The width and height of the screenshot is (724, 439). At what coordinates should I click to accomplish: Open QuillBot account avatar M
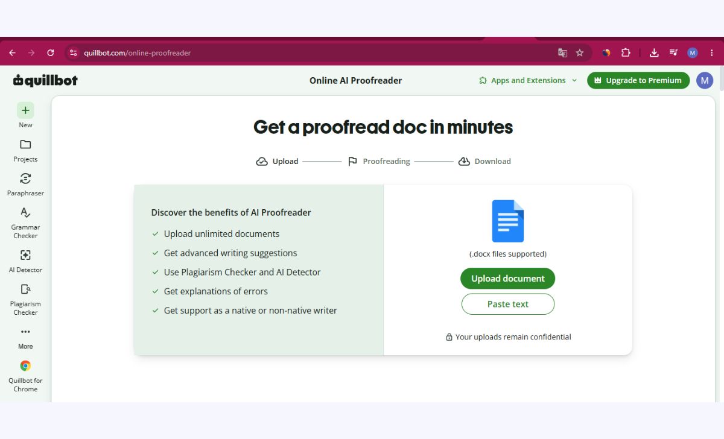705,80
